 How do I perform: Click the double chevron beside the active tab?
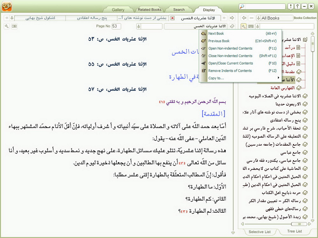click(224, 18)
